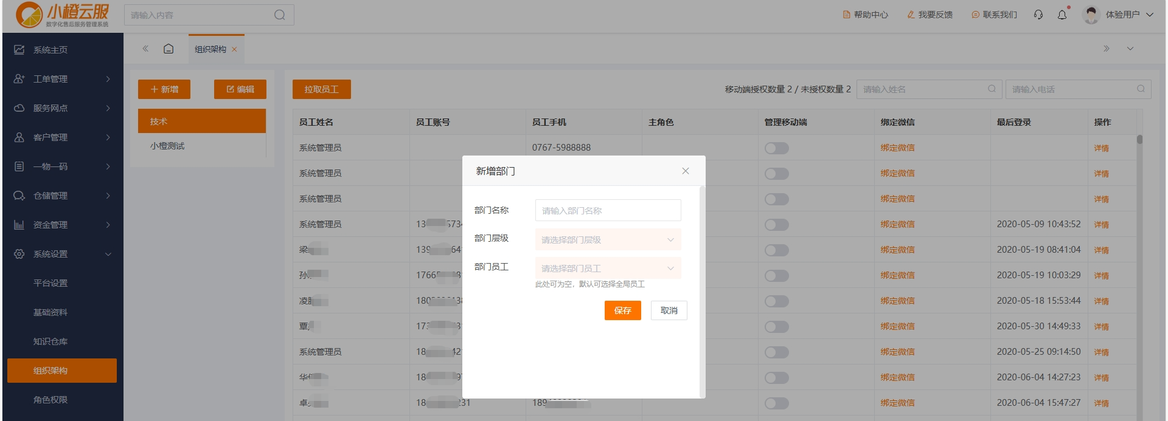Viewport: 1168px width, 421px height.
Task: Click the 取消 button in dialog
Action: tap(669, 310)
